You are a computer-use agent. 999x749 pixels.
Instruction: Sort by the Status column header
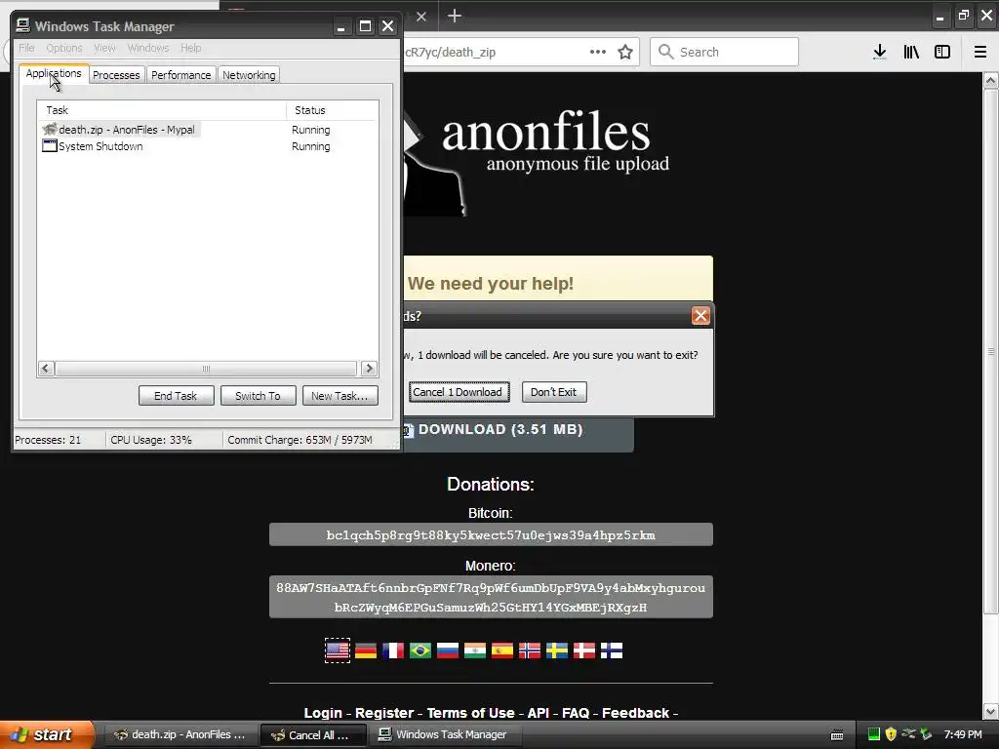point(332,110)
